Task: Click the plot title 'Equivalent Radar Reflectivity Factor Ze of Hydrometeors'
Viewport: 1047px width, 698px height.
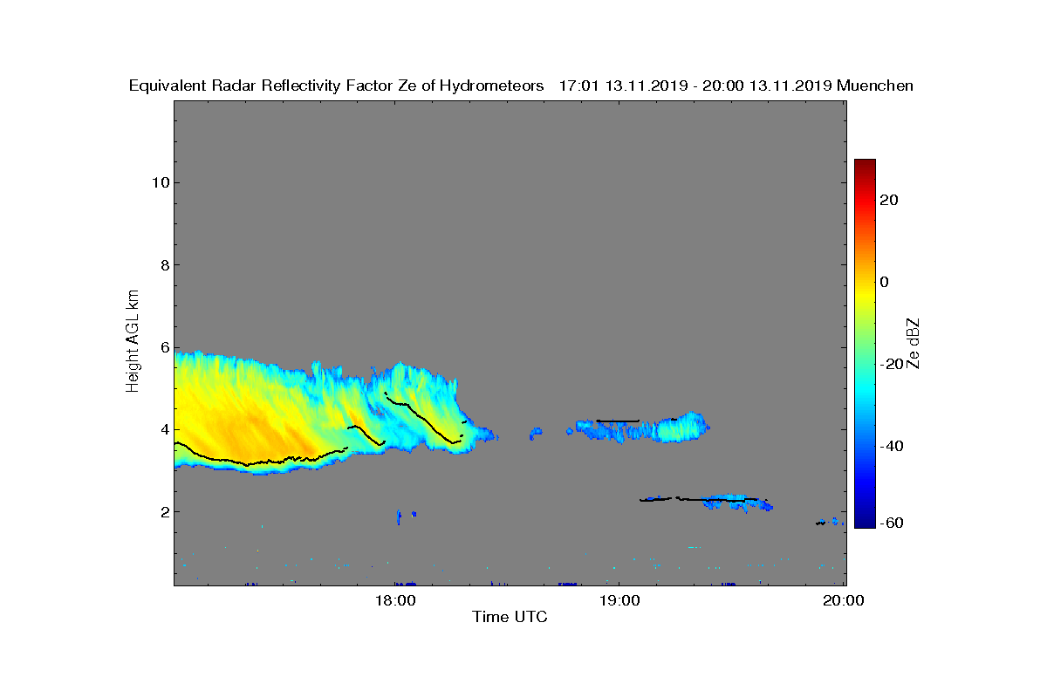Action: (336, 86)
